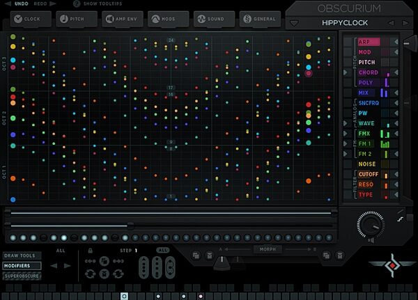Select the PITCH parameter row
Viewport: 418px width, 300px height.
click(x=369, y=62)
